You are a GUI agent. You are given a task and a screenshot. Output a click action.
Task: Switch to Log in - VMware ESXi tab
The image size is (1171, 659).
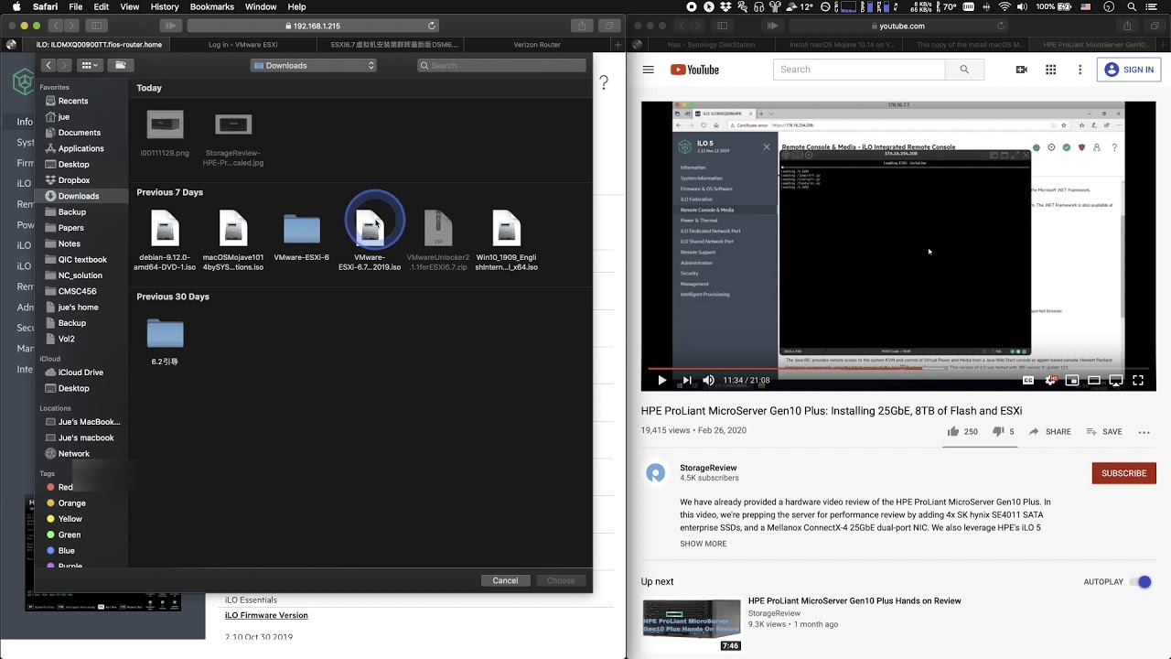[242, 44]
